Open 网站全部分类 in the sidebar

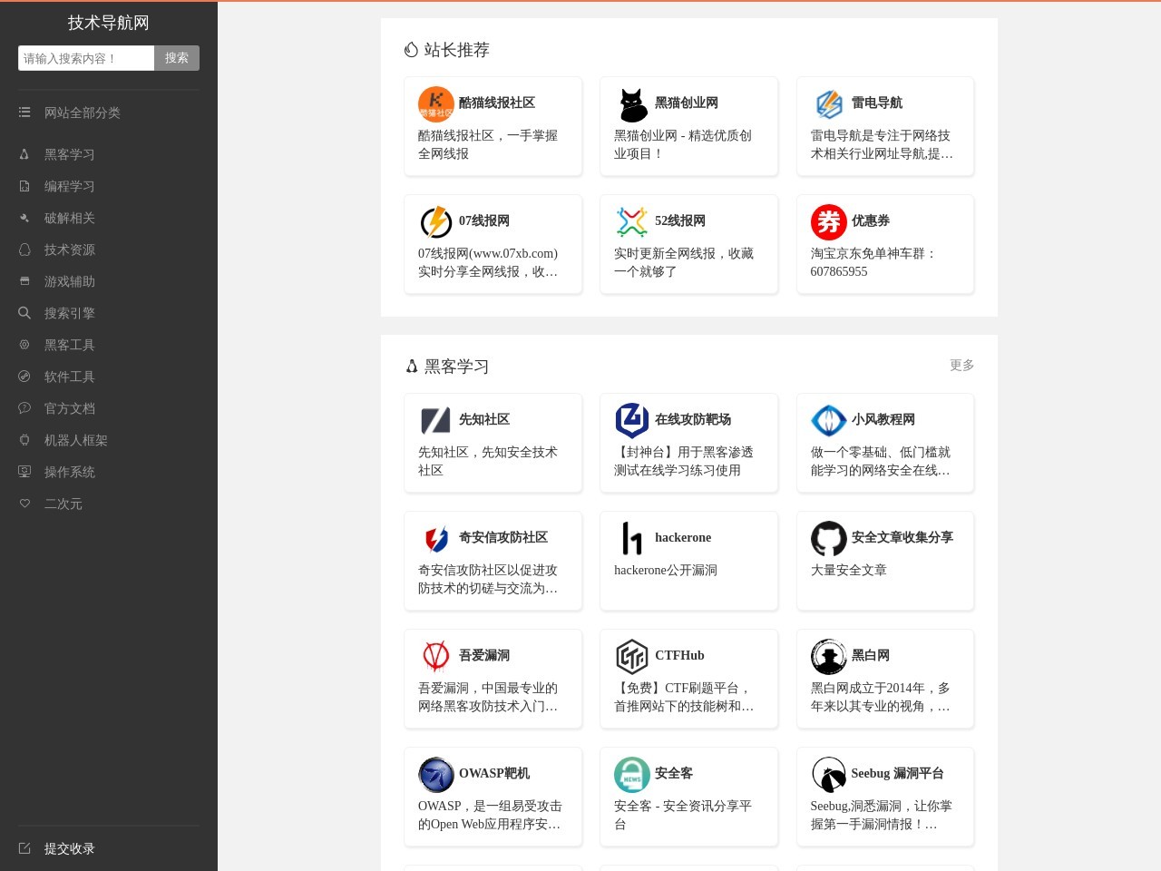coord(82,113)
